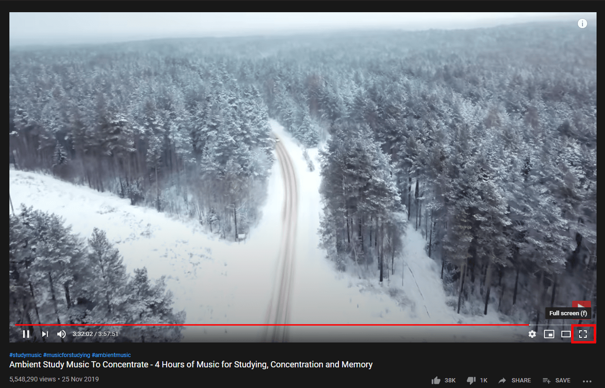
Task: Open the player settings gear
Action: click(x=532, y=334)
